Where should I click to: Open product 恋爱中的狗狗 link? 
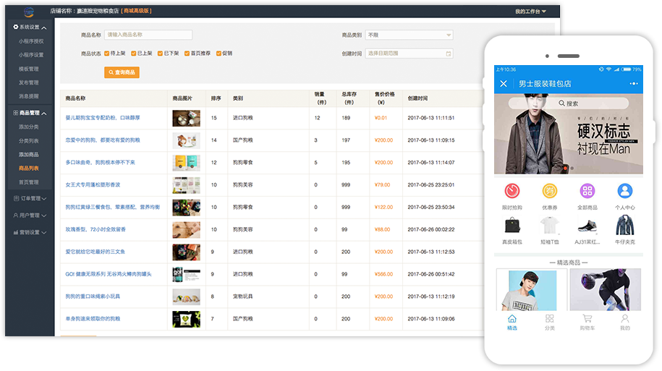pos(103,140)
